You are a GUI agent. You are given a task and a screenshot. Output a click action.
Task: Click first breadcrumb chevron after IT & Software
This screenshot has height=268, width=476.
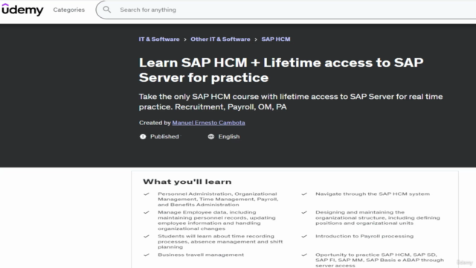(185, 39)
